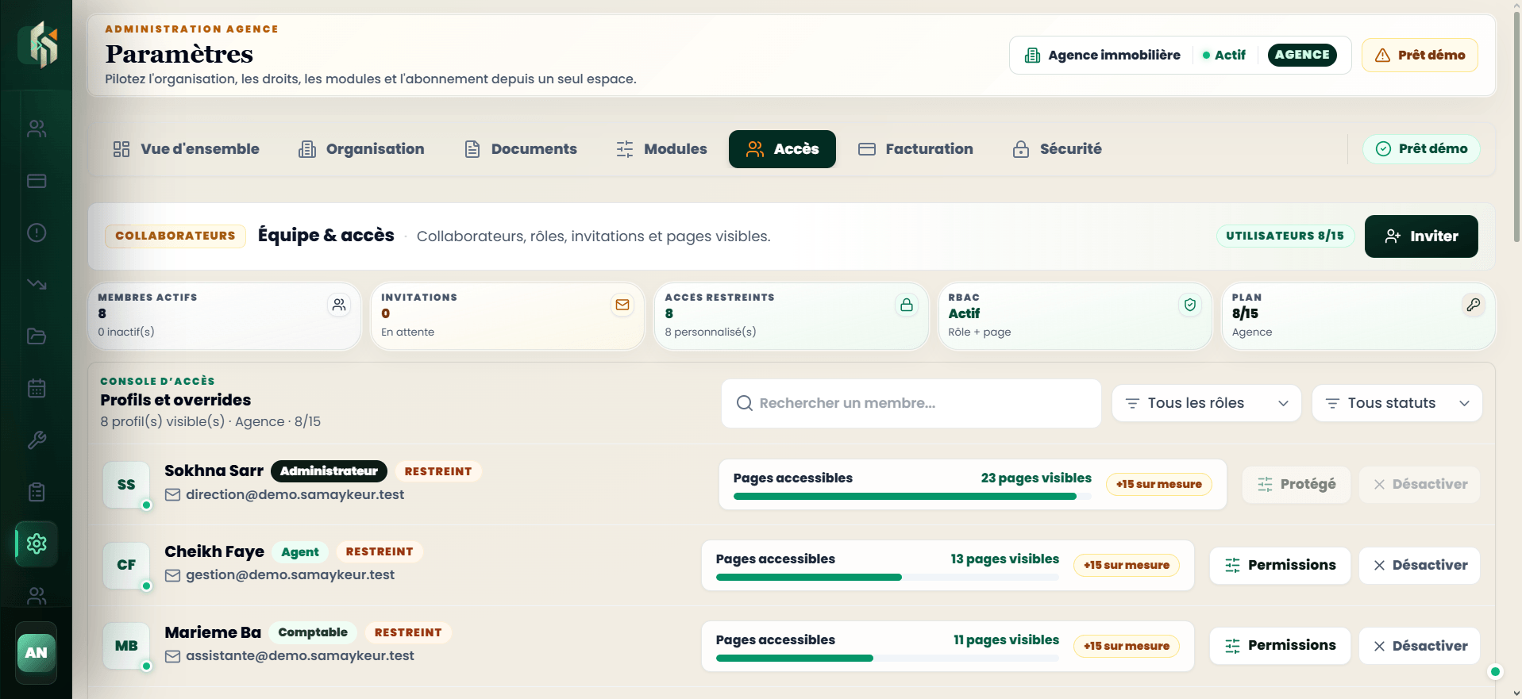Image resolution: width=1522 pixels, height=699 pixels.
Task: Open the calendar sidebar icon
Action: pyautogui.click(x=37, y=388)
